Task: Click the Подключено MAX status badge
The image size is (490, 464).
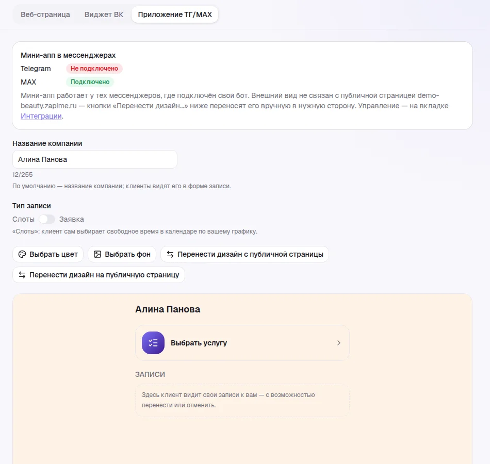Action: tap(90, 82)
